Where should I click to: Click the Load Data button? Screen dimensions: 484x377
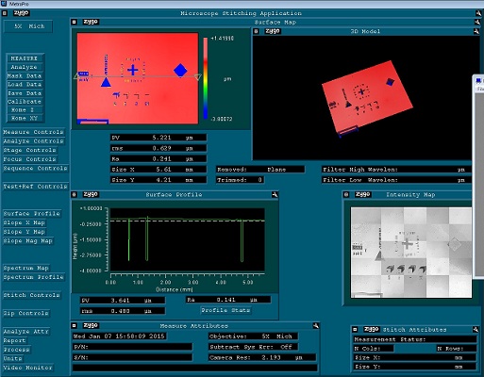[x=25, y=85]
